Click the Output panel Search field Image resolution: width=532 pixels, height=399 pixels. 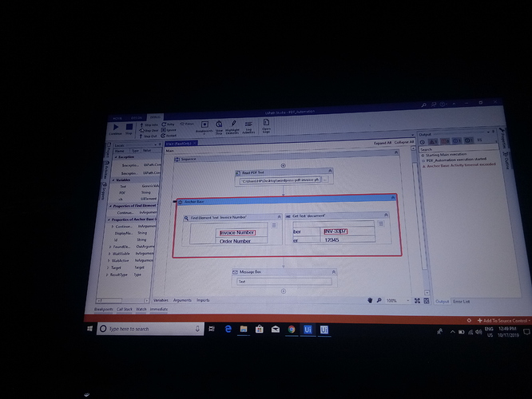click(x=458, y=148)
